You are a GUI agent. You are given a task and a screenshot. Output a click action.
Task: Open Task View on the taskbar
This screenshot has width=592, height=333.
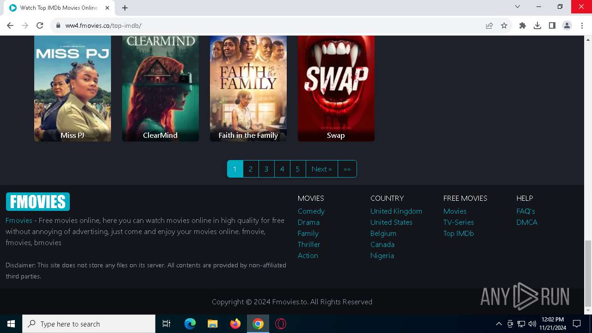coord(166,324)
